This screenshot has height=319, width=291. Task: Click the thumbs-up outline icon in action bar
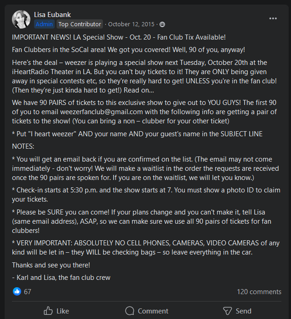pyautogui.click(x=48, y=311)
